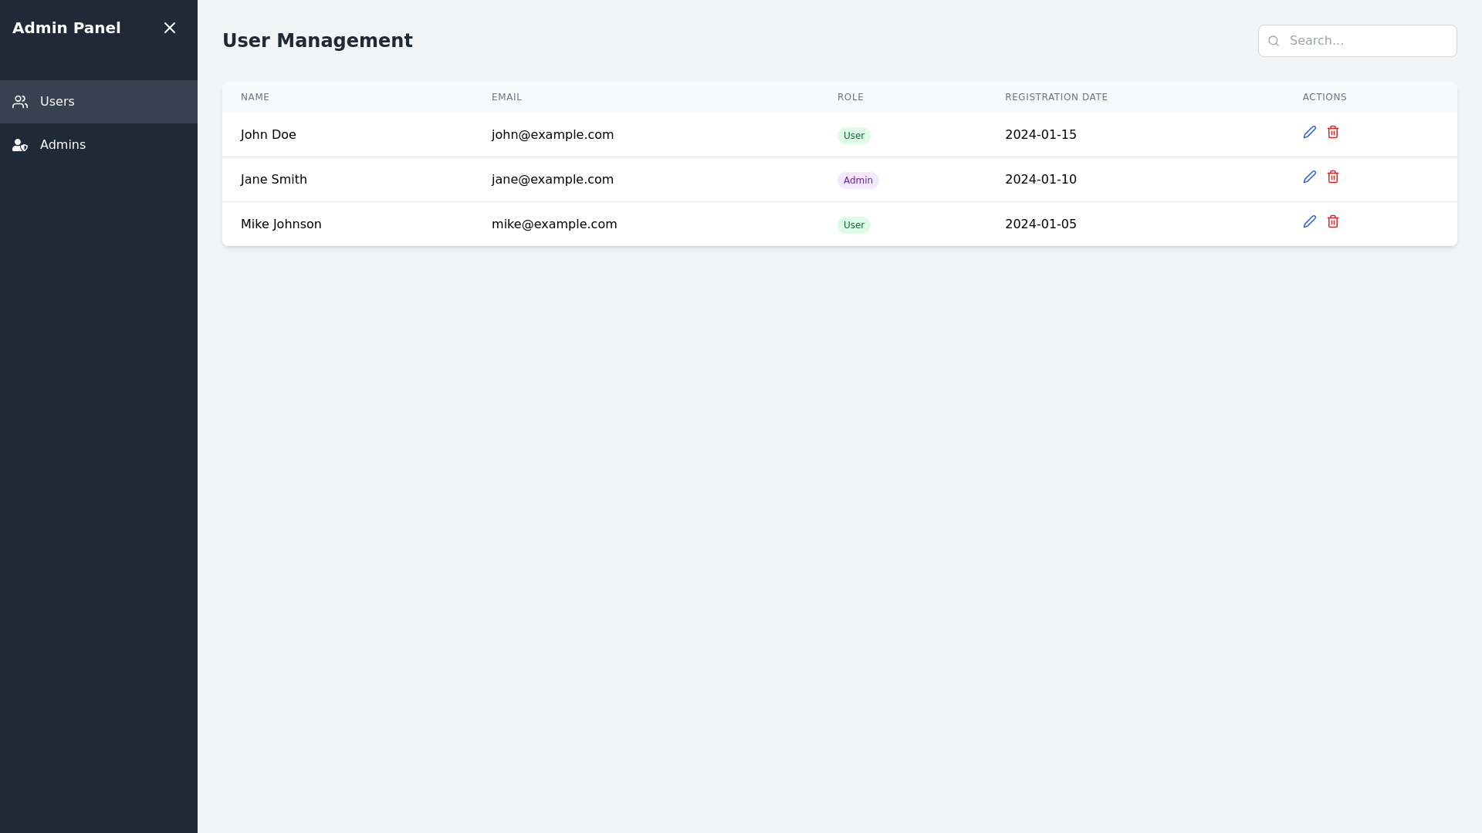Open the edit pencil for Mike Johnson
Viewport: 1482px width, 833px height.
(1309, 221)
